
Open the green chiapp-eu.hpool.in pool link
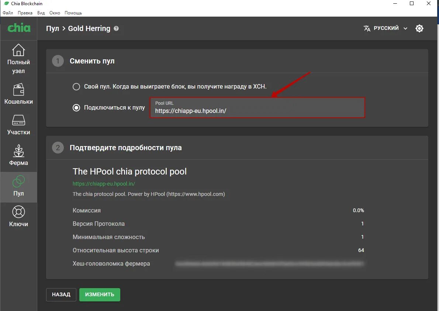pos(104,184)
